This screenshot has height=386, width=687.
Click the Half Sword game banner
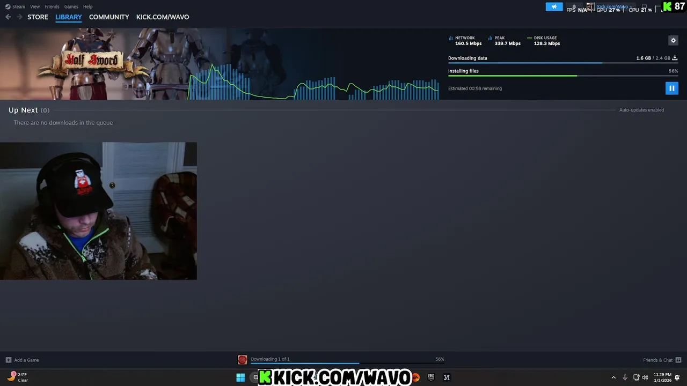(x=93, y=64)
